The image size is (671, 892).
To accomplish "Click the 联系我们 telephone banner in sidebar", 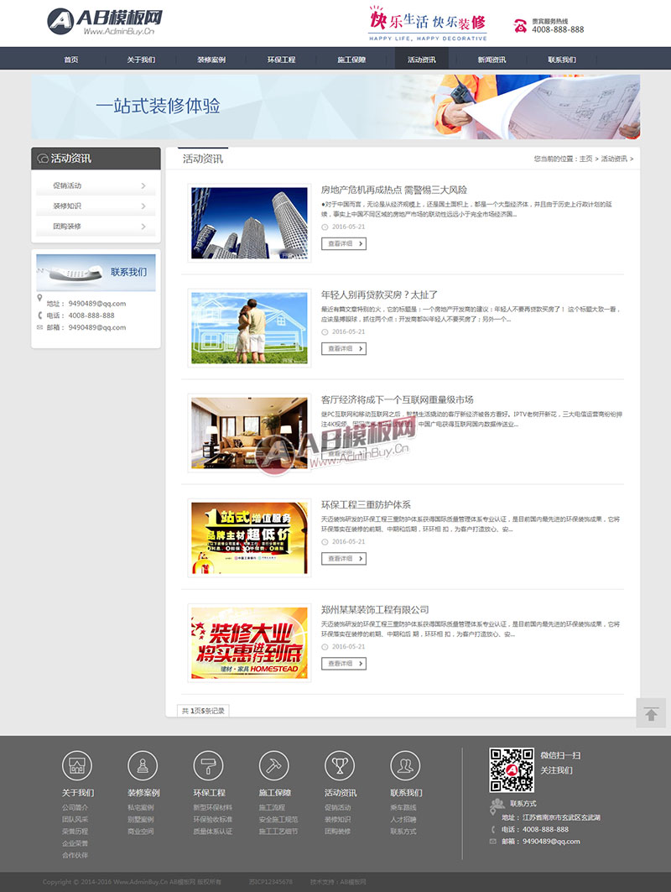I will 96,273.
